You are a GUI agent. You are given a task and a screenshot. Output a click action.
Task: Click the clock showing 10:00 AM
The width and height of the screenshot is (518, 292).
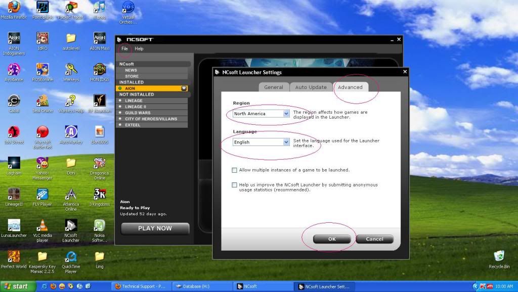click(x=504, y=286)
